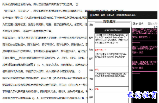Click the third 题库 box with 【判断题】
The height and width of the screenshot is (103, 159).
[112, 79]
